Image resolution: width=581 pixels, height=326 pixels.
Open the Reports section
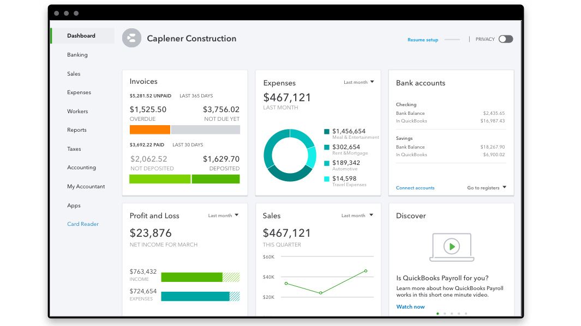76,130
